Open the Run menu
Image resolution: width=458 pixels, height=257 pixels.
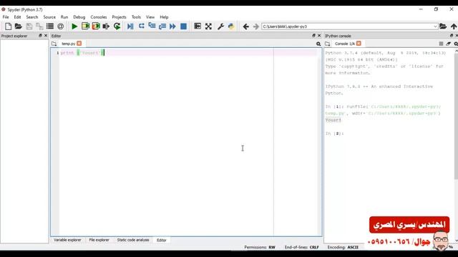(x=64, y=17)
